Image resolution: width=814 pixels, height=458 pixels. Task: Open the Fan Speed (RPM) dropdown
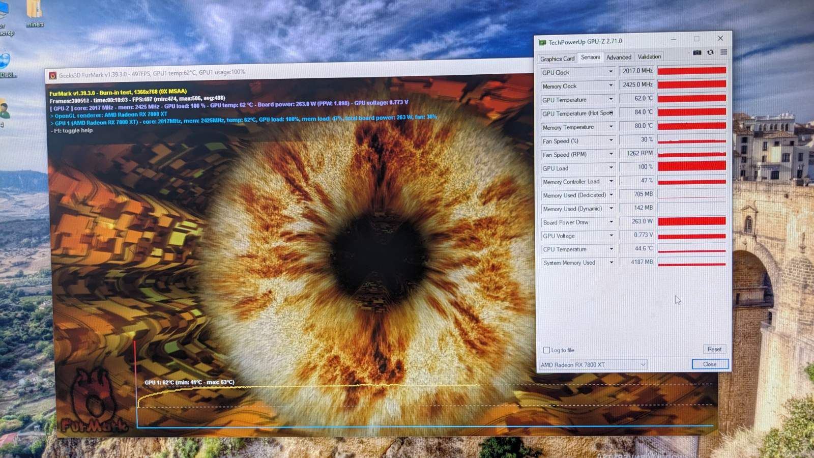pos(611,154)
